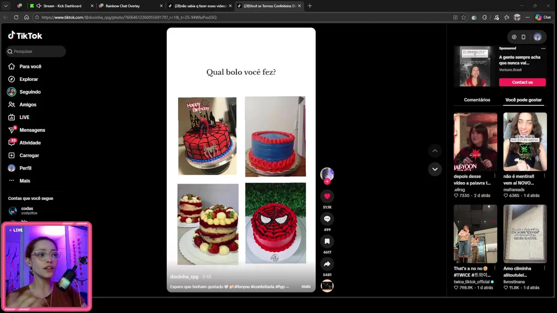Open the 'não é mentira' suggested video thumbnail
The height and width of the screenshot is (313, 557).
[525, 142]
